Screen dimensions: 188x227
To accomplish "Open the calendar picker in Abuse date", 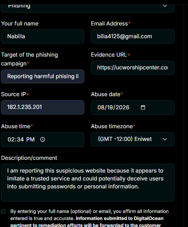I will pos(143,108).
